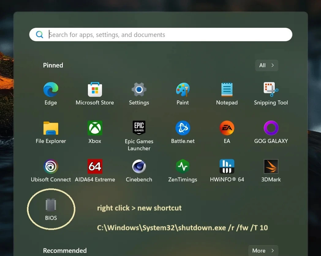321x256 pixels.
Task: Launch AIDA64 Extreme
Action: click(95, 167)
